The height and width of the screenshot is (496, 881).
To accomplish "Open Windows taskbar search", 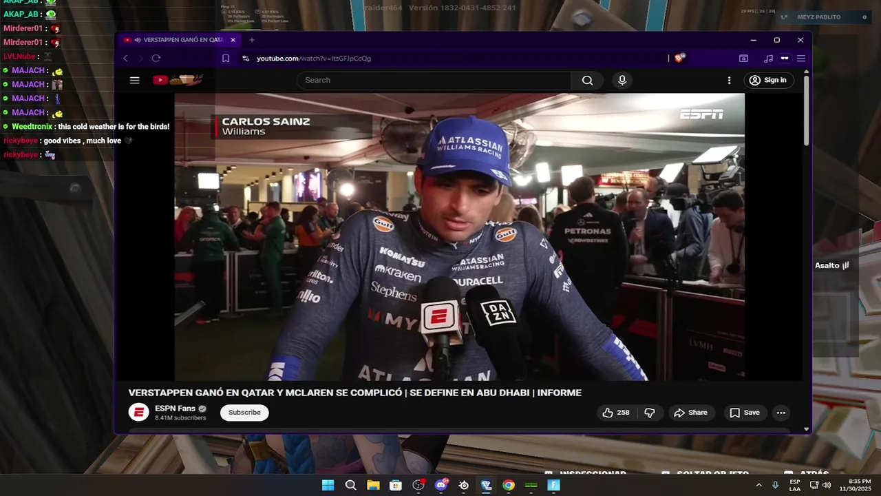I will pyautogui.click(x=350, y=485).
